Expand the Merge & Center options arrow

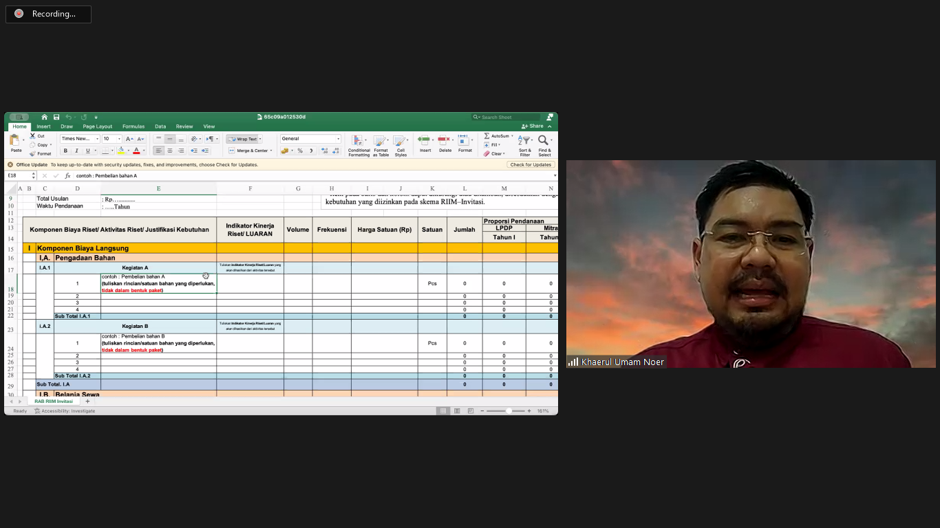[271, 151]
